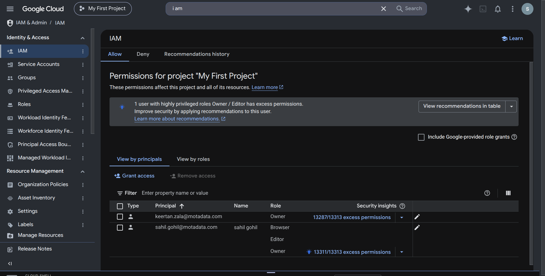The width and height of the screenshot is (545, 276).
Task: Open the notifications bell
Action: click(498, 9)
